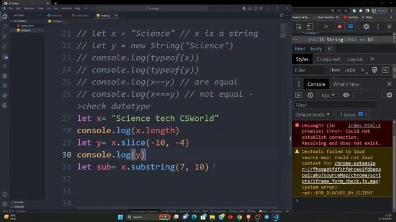The height and width of the screenshot is (222, 396).
Task: Click the 1 Issue button in Console
Action: pyautogui.click(x=353, y=115)
